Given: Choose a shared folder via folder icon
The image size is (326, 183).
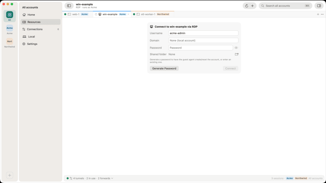Looking at the screenshot, I should click(236, 54).
